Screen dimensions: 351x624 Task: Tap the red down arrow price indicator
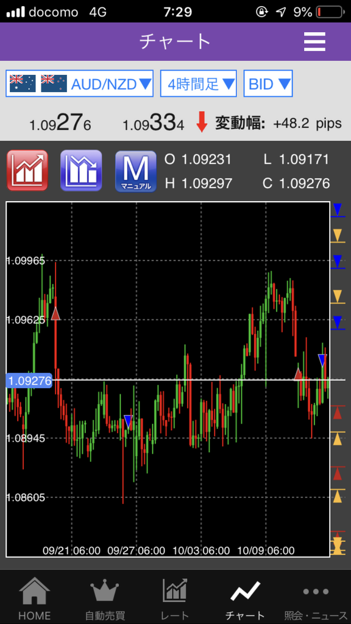tap(202, 123)
